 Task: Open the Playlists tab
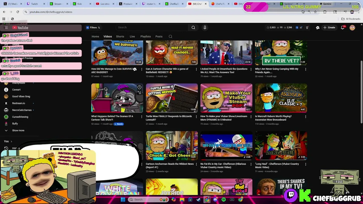[x=145, y=37]
